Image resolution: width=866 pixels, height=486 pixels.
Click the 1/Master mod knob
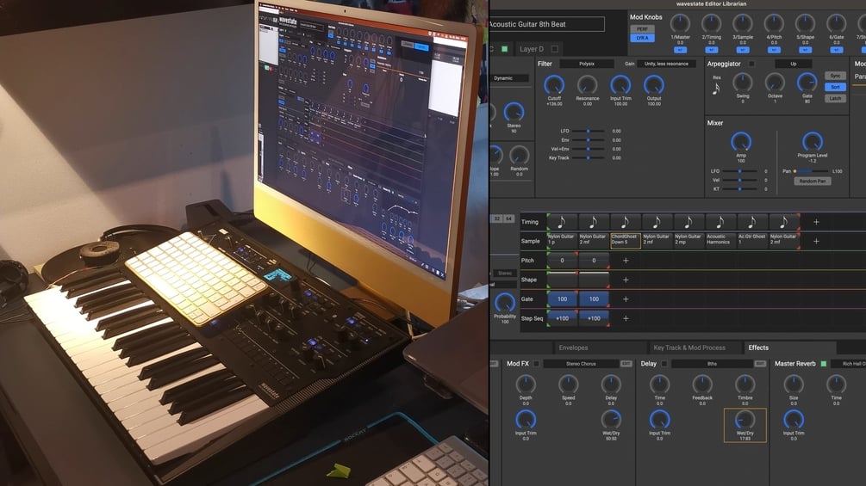pos(680,24)
